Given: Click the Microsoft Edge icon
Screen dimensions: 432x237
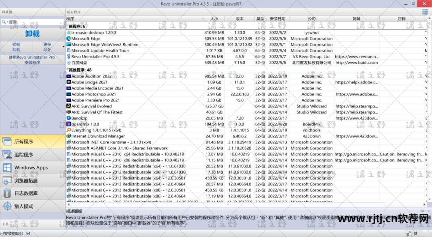Looking at the screenshot, I should (69, 38).
